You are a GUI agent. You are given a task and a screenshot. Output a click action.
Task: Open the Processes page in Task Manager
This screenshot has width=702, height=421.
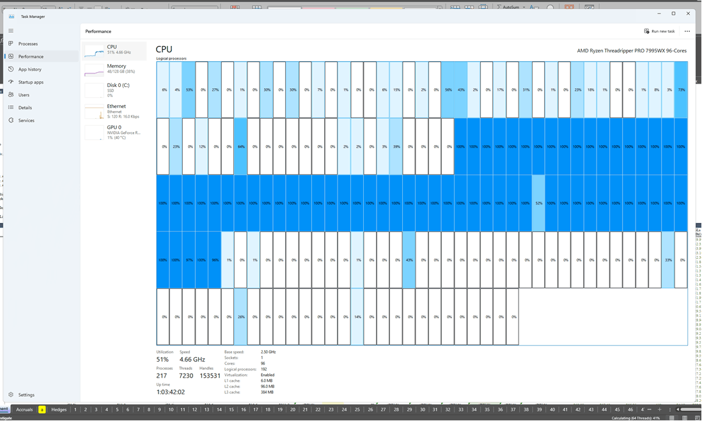coord(41,44)
